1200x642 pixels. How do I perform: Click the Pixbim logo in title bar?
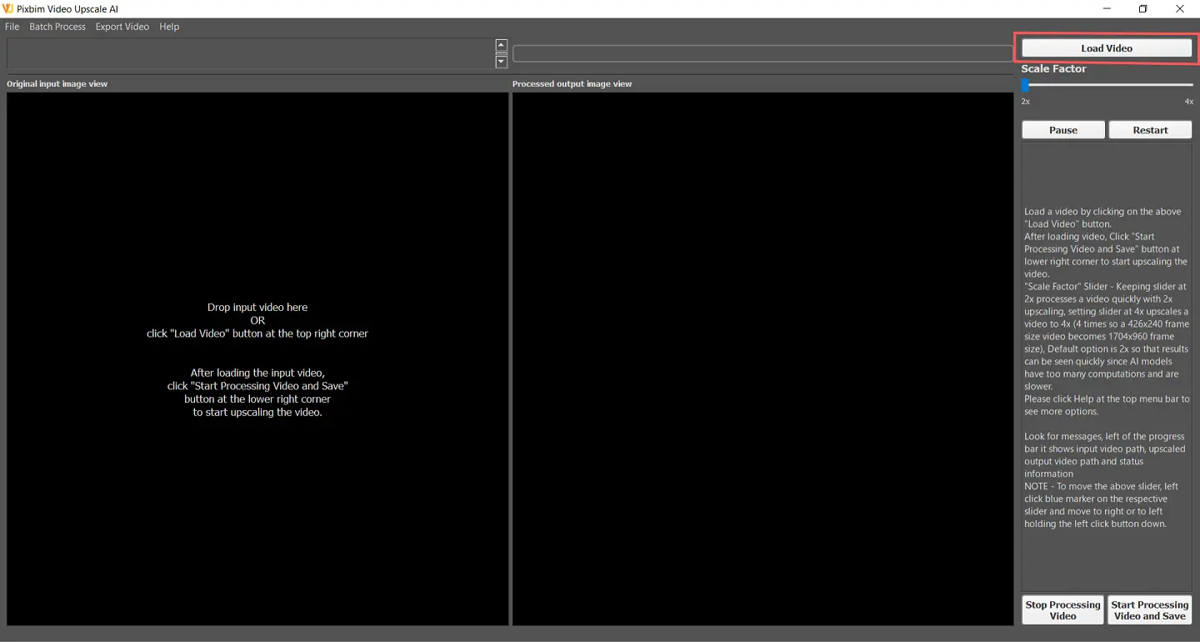click(x=8, y=9)
